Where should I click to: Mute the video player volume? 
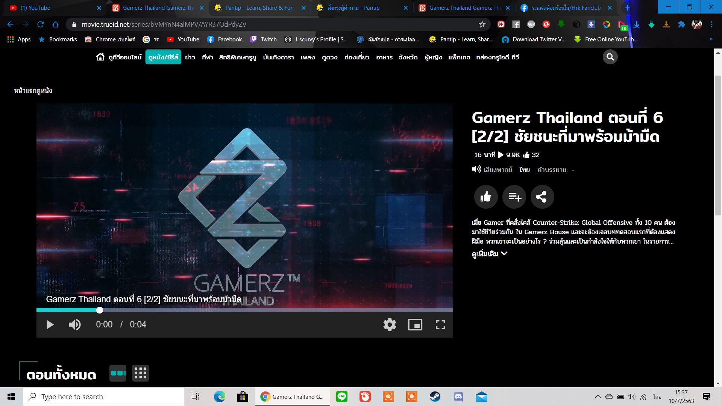point(74,324)
